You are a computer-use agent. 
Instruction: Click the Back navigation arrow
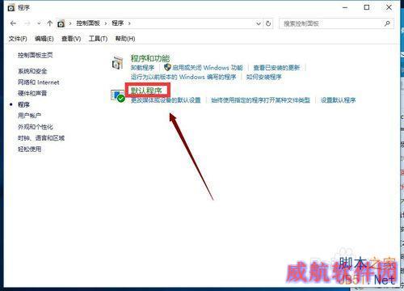pos(13,23)
